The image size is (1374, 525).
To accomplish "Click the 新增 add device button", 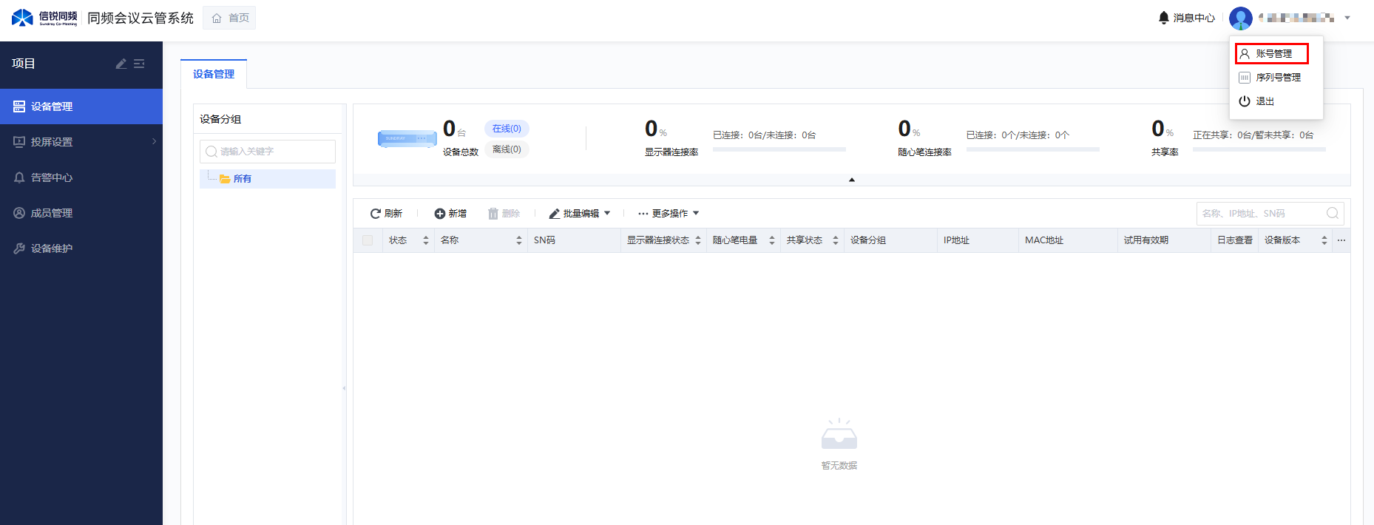I will pyautogui.click(x=450, y=214).
